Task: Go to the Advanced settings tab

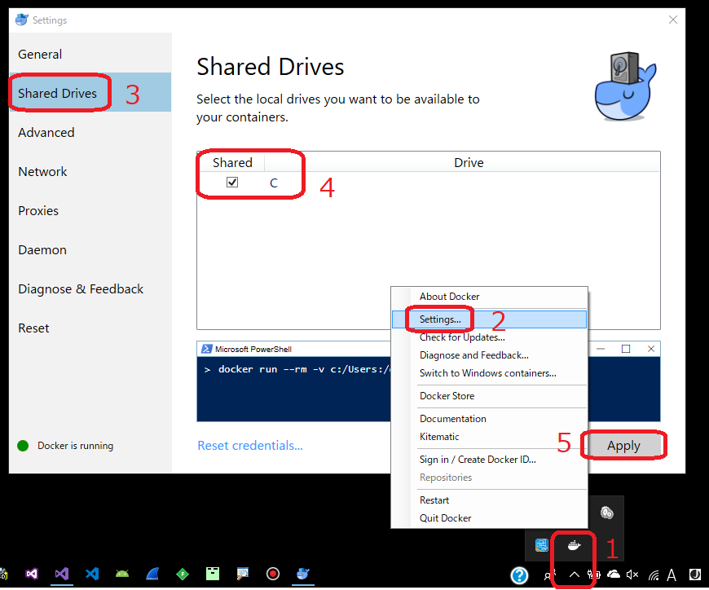Action: tap(46, 132)
